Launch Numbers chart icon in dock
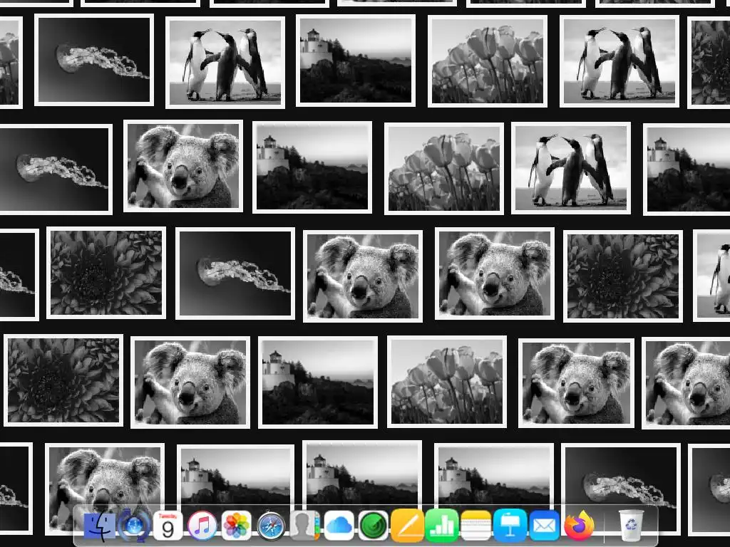 click(x=441, y=526)
